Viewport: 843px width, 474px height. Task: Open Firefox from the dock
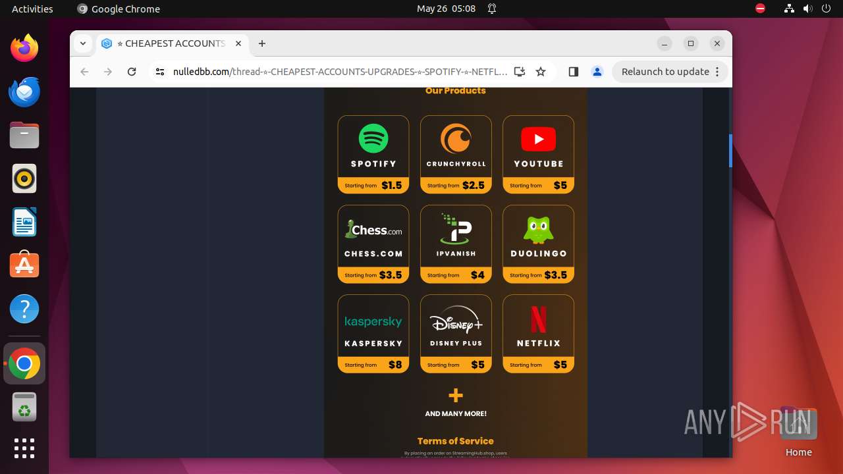[24, 48]
